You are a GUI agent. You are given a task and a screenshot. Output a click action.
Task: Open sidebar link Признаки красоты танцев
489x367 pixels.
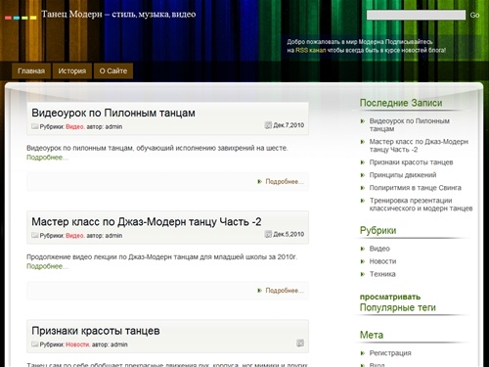click(x=411, y=162)
